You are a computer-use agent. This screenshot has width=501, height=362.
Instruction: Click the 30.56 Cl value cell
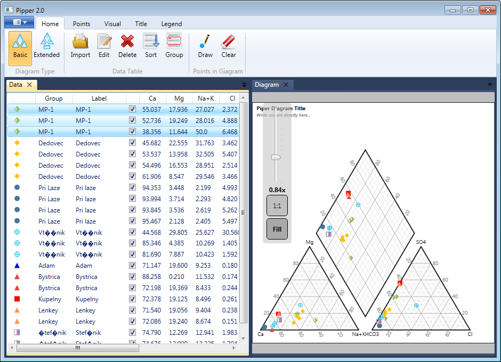(x=231, y=232)
